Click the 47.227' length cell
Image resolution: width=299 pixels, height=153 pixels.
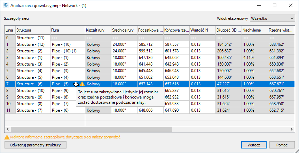pyautogui.click(x=229, y=84)
